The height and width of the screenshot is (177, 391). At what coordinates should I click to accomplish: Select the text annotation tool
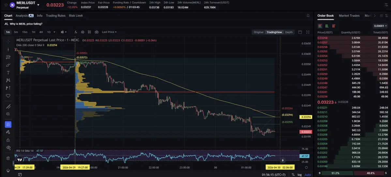(8, 72)
